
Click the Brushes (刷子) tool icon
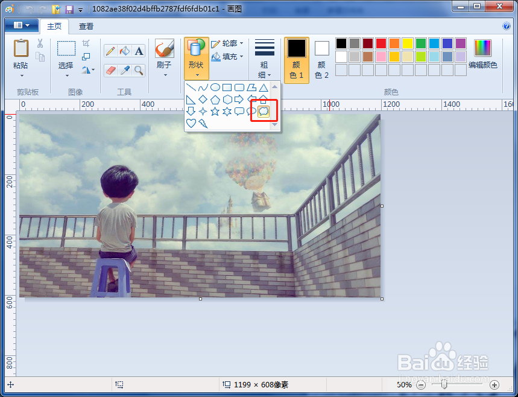[165, 49]
